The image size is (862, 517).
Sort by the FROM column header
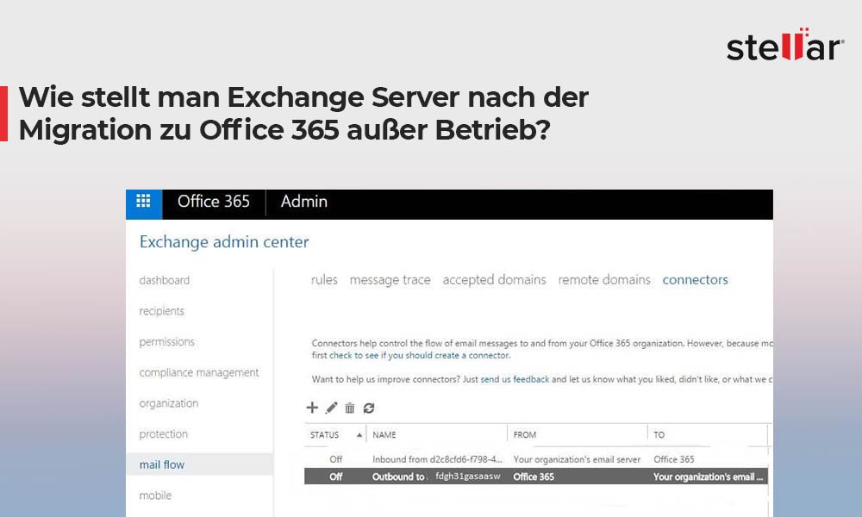(x=524, y=434)
